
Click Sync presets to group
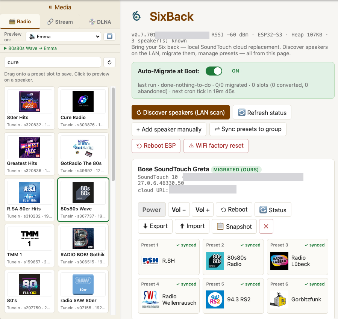point(248,129)
